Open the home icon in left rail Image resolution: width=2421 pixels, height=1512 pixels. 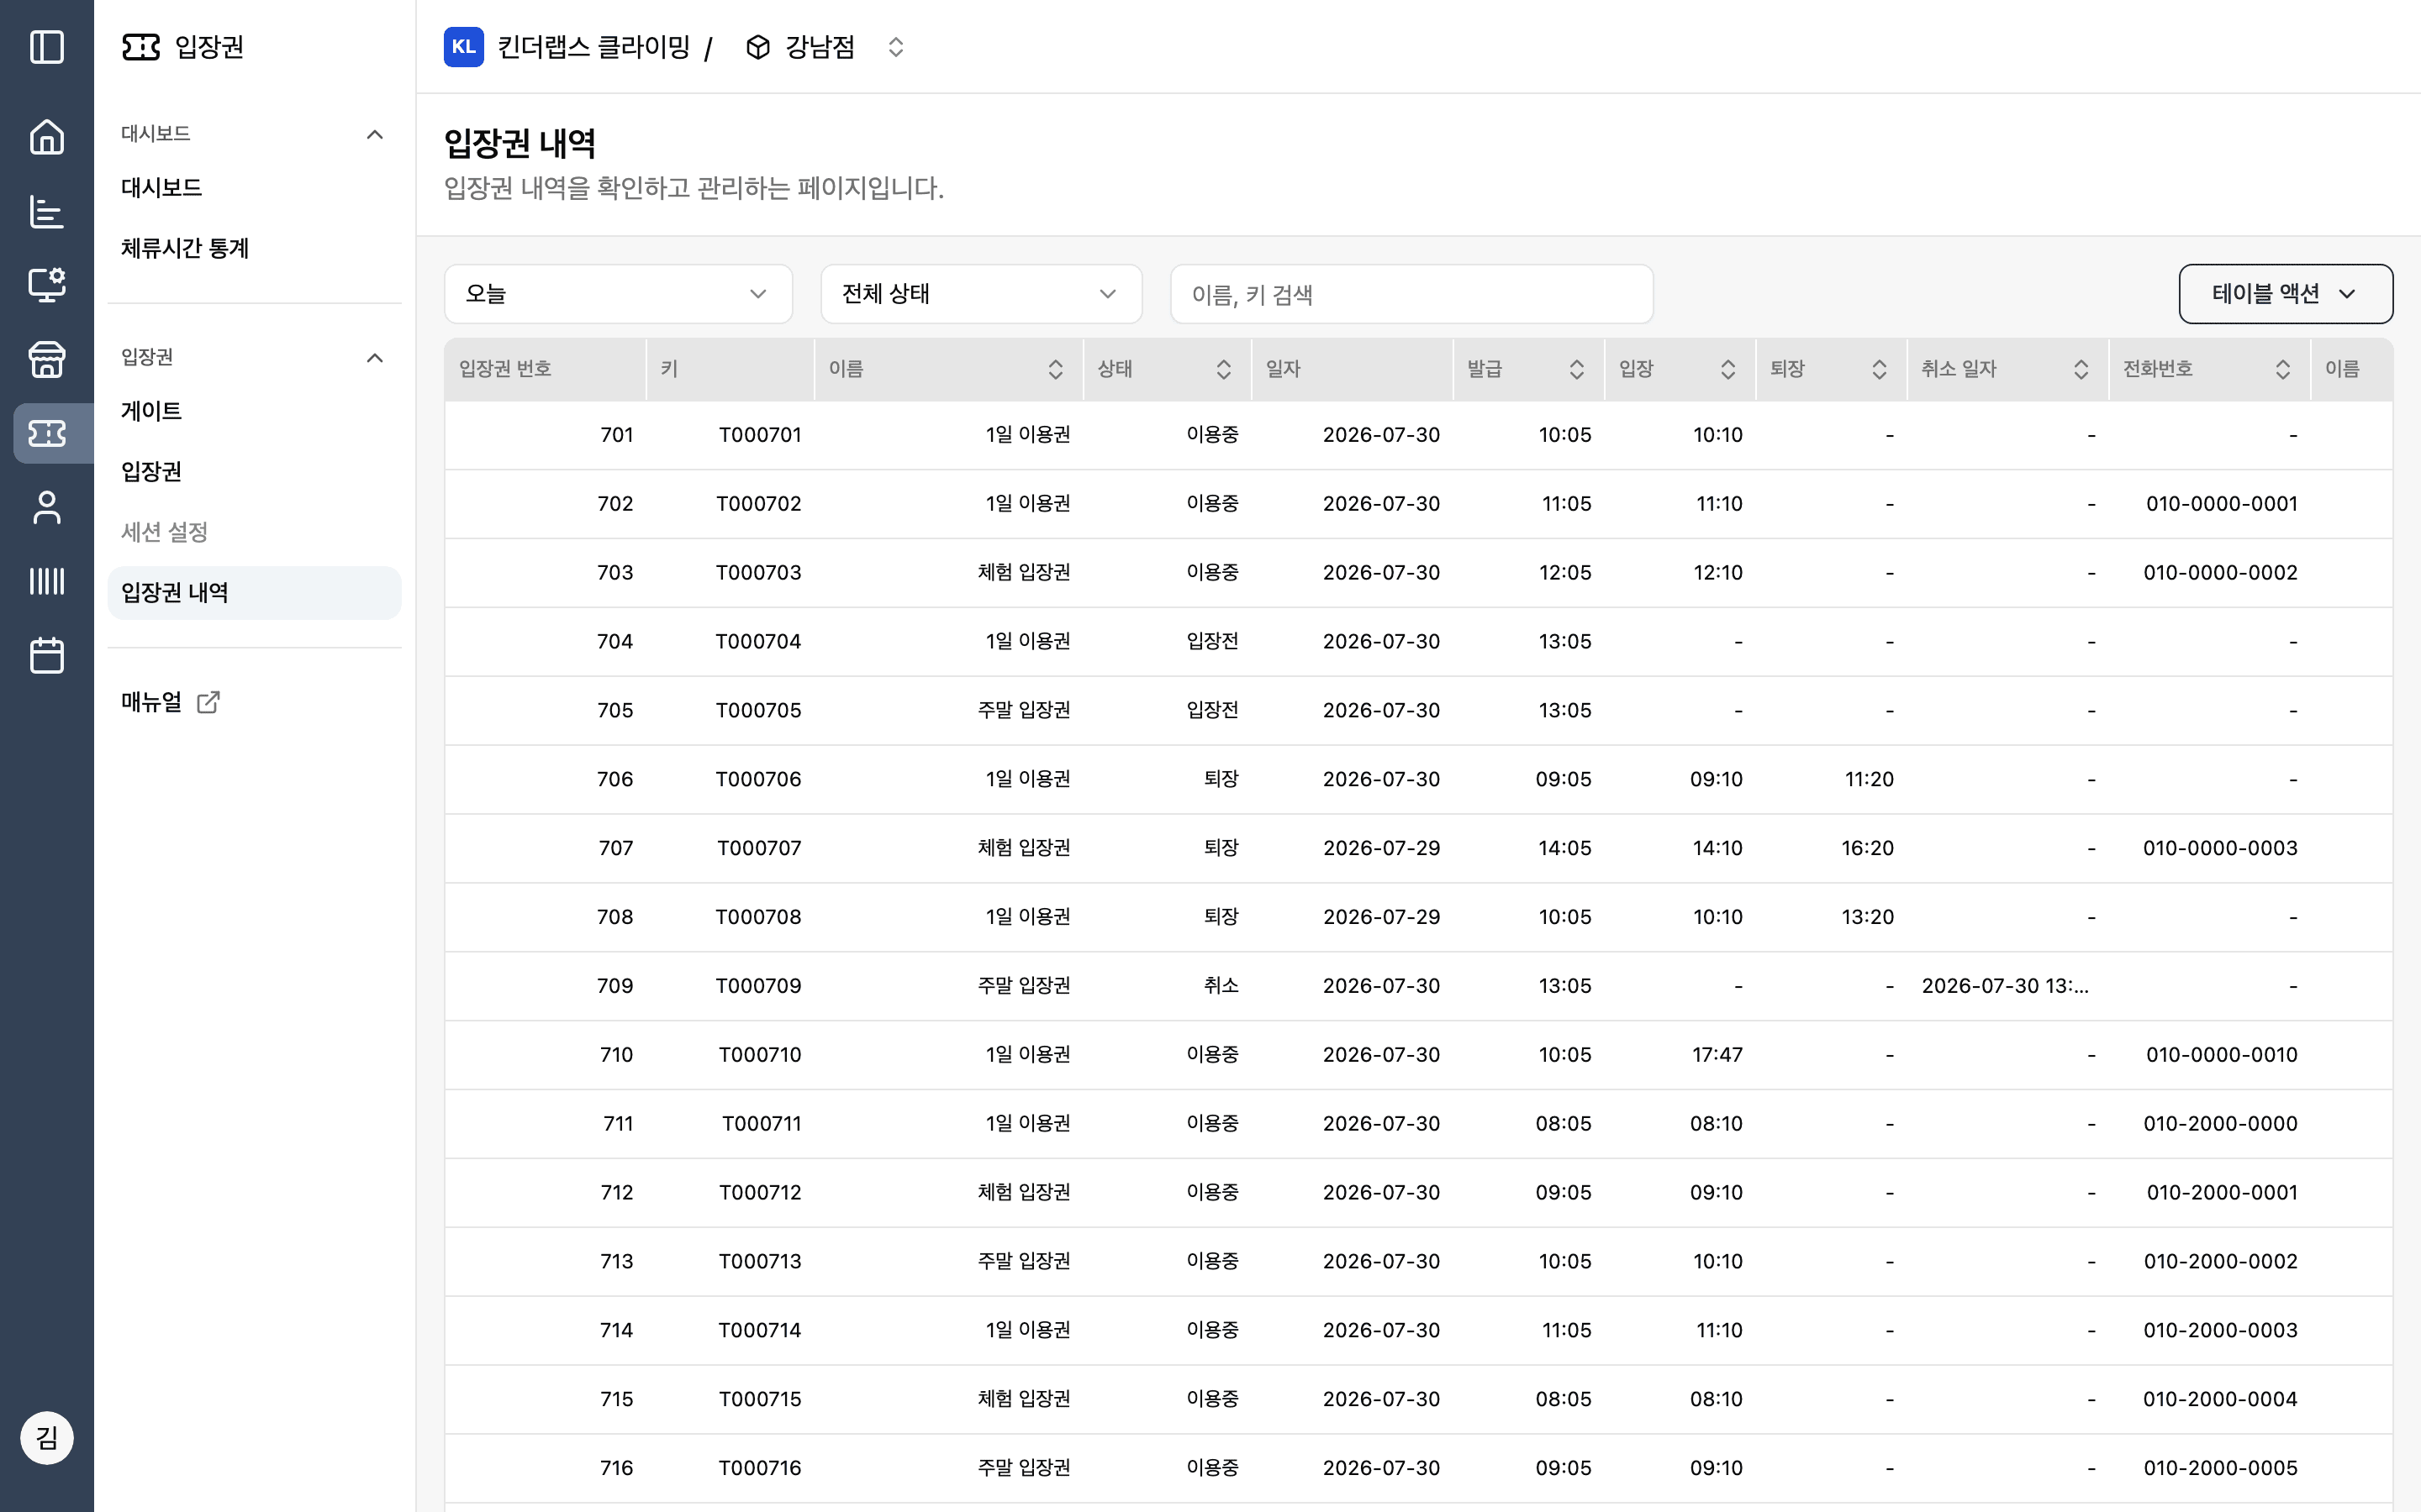click(47, 137)
